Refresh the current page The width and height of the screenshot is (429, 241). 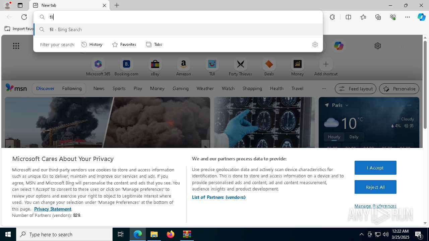coord(24,17)
